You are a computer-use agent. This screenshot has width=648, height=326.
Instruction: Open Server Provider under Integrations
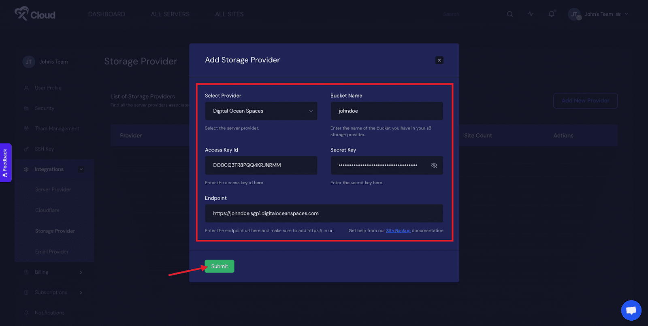coord(53,190)
